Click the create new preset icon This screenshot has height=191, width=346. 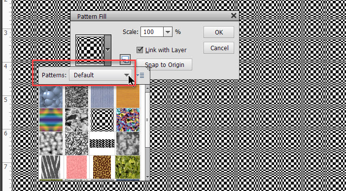(125, 60)
